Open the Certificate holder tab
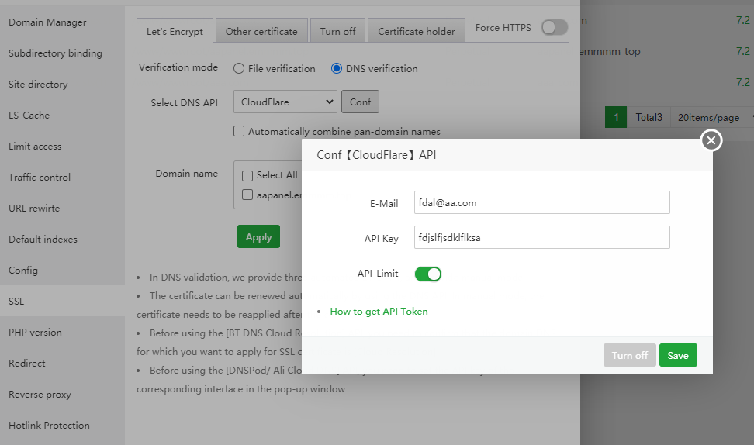This screenshot has height=445, width=754. coord(417,31)
